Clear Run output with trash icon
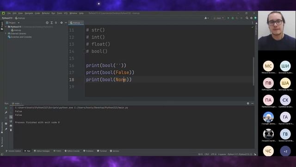 [x=11, y=130]
